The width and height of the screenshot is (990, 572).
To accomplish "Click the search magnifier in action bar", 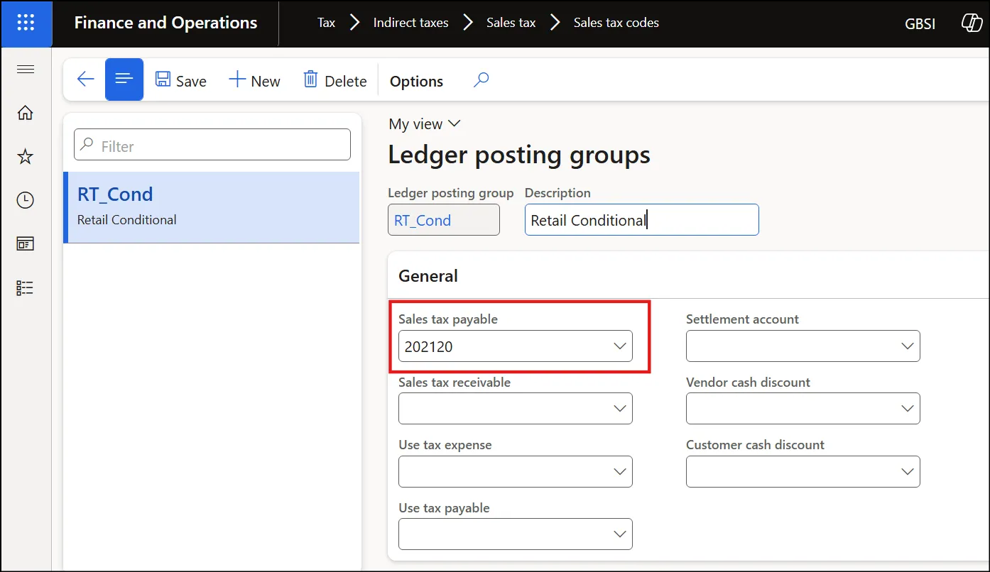I will pyautogui.click(x=481, y=80).
